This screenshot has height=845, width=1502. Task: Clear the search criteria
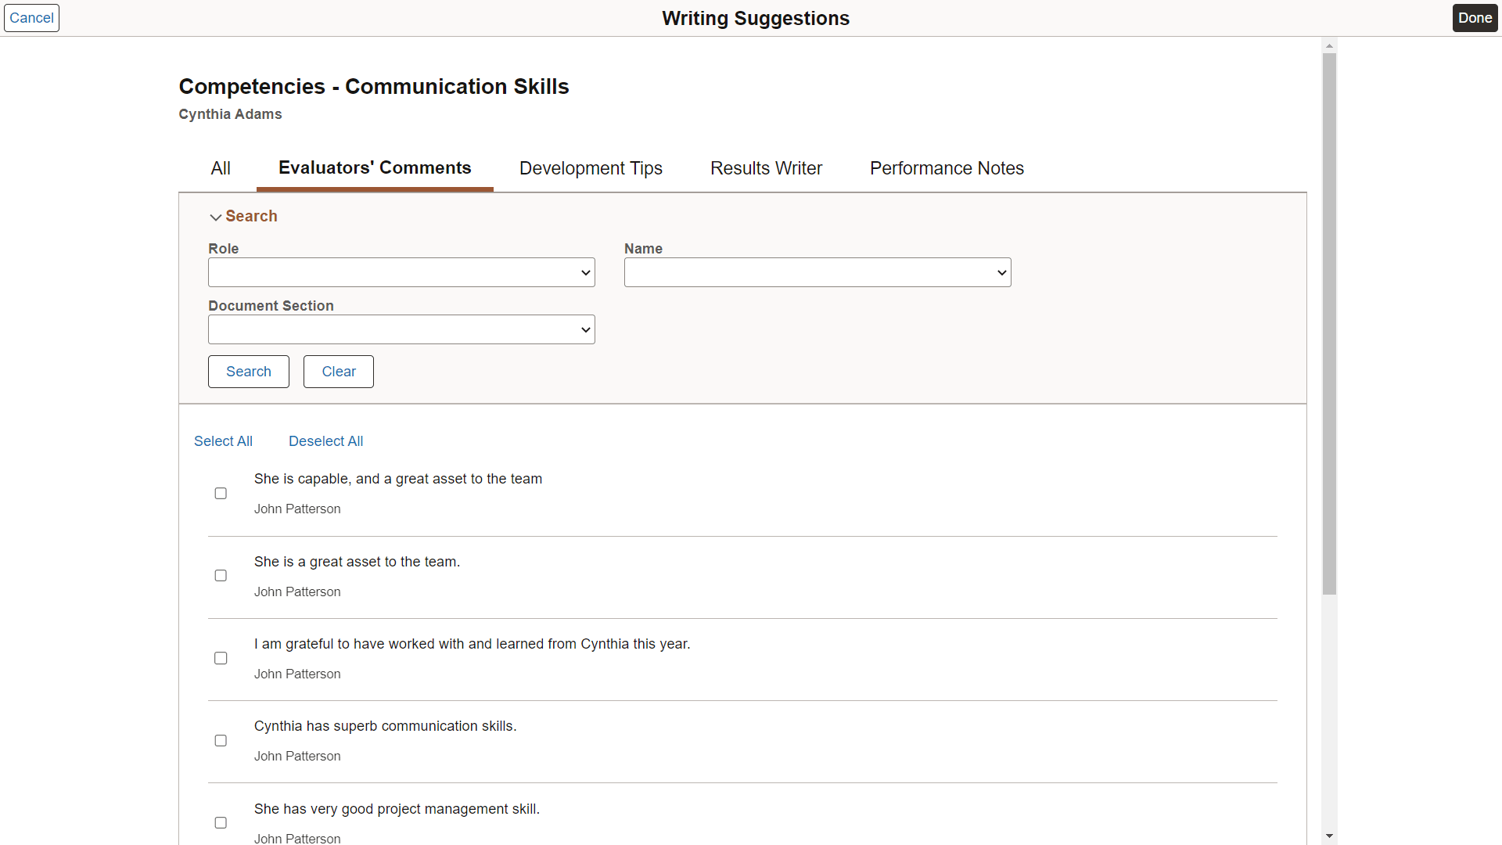tap(338, 371)
